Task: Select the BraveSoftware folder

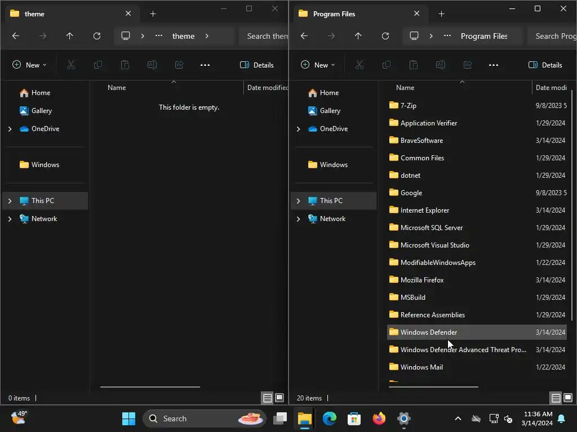Action: tap(477, 141)
